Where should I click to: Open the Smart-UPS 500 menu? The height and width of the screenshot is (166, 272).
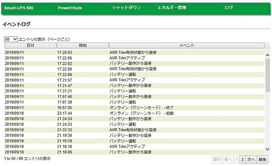[x=19, y=8]
